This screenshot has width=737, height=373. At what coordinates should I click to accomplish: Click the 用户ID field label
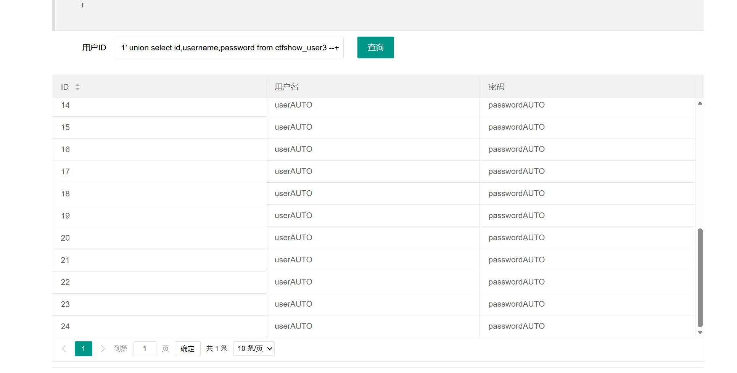click(x=94, y=48)
